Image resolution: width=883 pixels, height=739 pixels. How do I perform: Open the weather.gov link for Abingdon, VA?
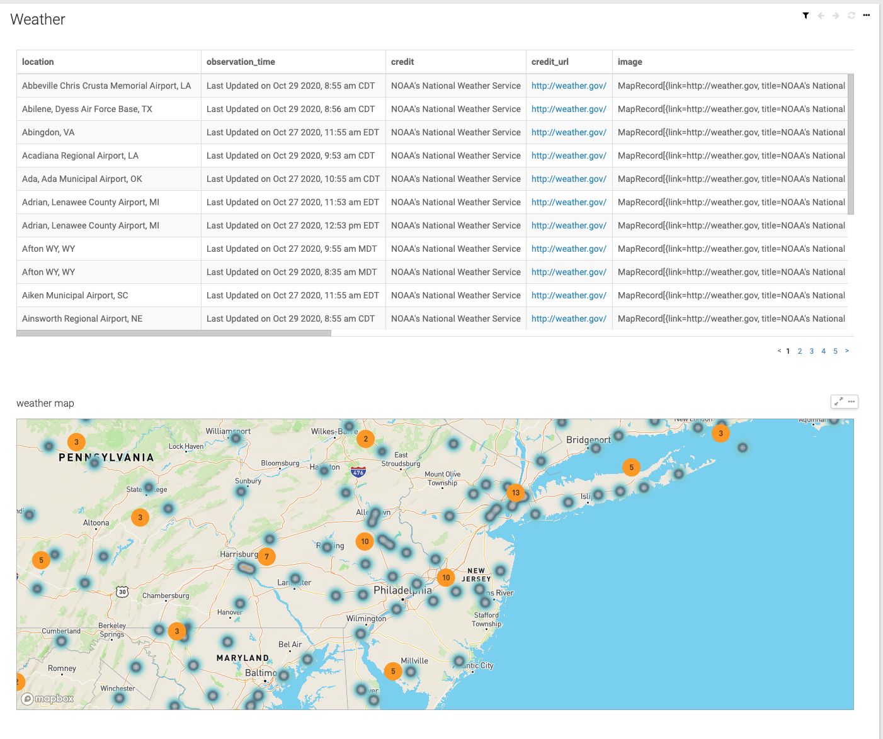pos(569,132)
